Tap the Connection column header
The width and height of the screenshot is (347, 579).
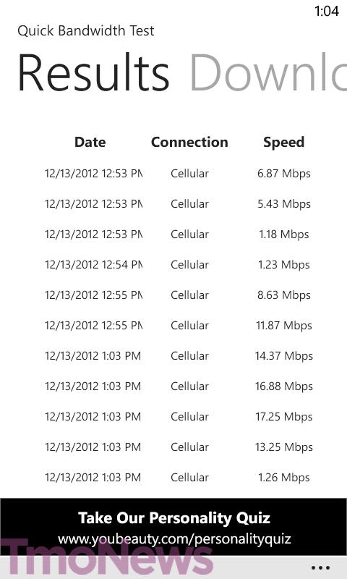coord(189,142)
